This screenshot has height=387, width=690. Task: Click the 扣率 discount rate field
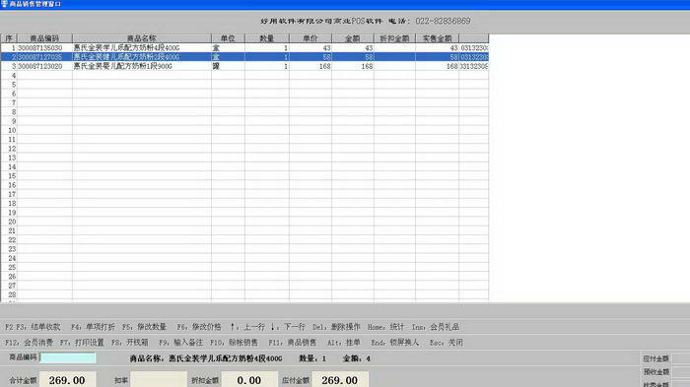point(159,379)
